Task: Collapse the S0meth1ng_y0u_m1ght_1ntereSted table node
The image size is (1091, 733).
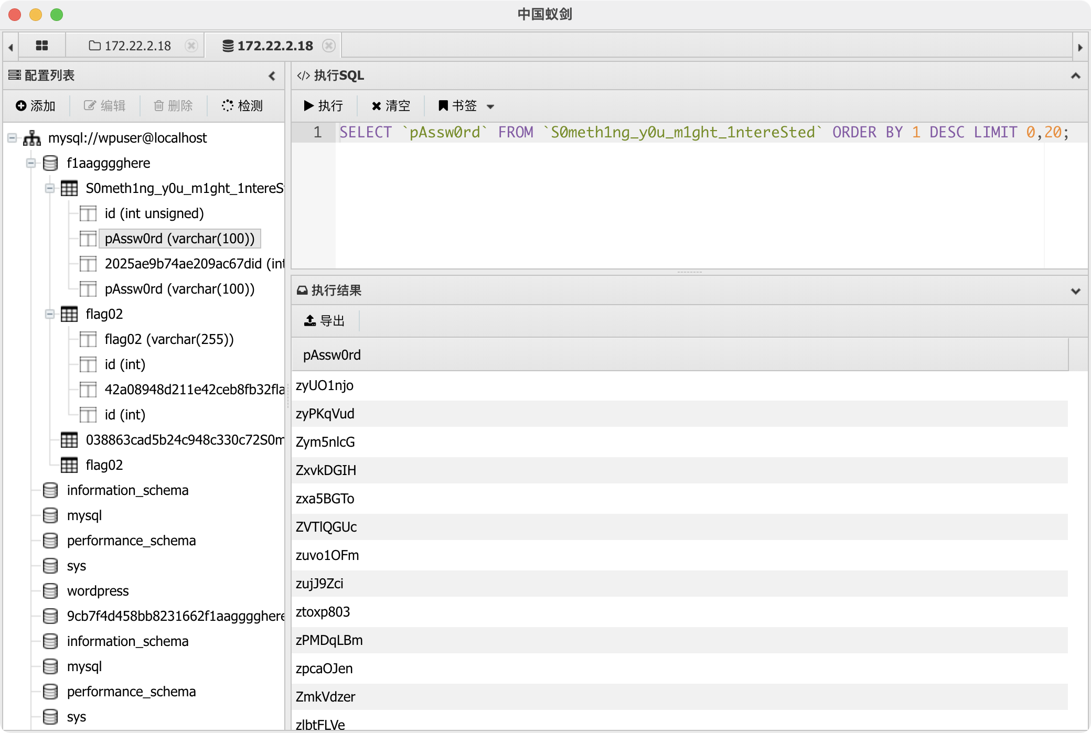Action: point(50,188)
